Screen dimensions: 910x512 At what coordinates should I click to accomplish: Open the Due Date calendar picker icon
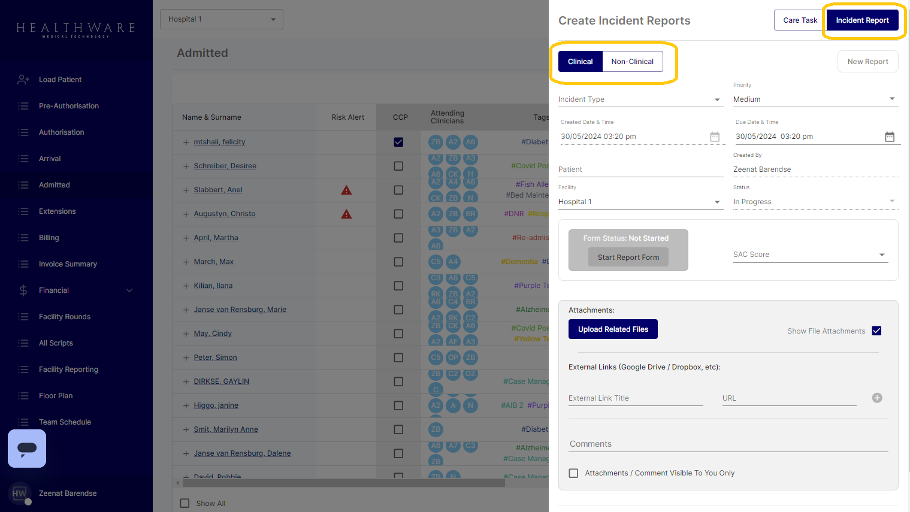(890, 137)
